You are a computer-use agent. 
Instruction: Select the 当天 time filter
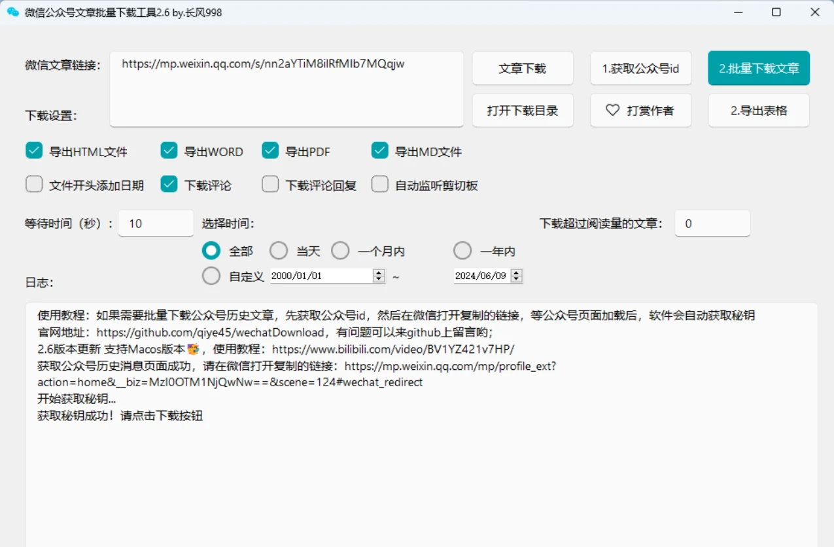[279, 250]
